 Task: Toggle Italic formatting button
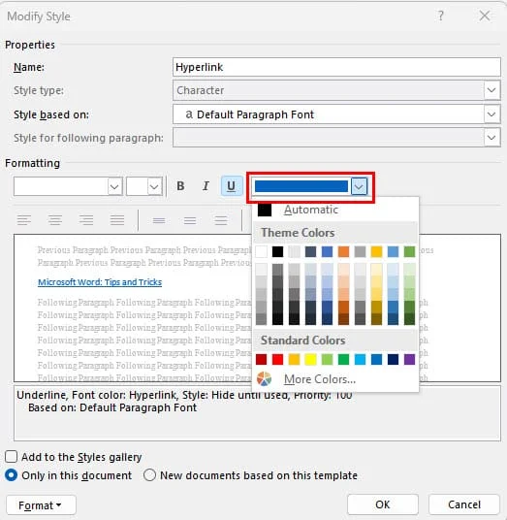click(206, 186)
